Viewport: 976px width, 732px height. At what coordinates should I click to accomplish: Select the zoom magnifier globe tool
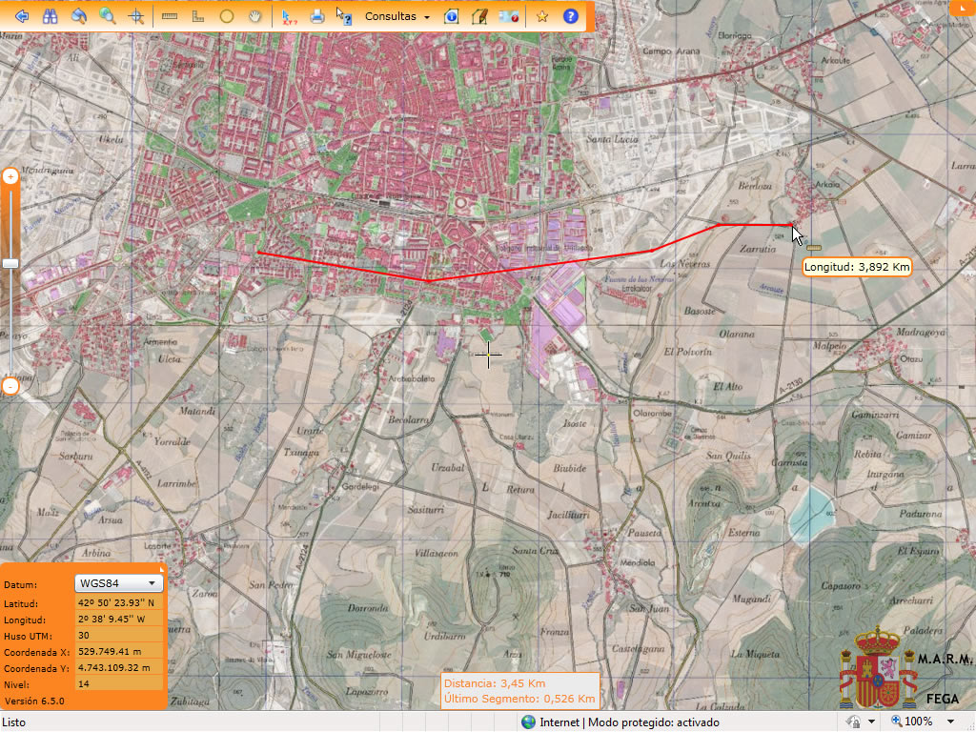(108, 16)
